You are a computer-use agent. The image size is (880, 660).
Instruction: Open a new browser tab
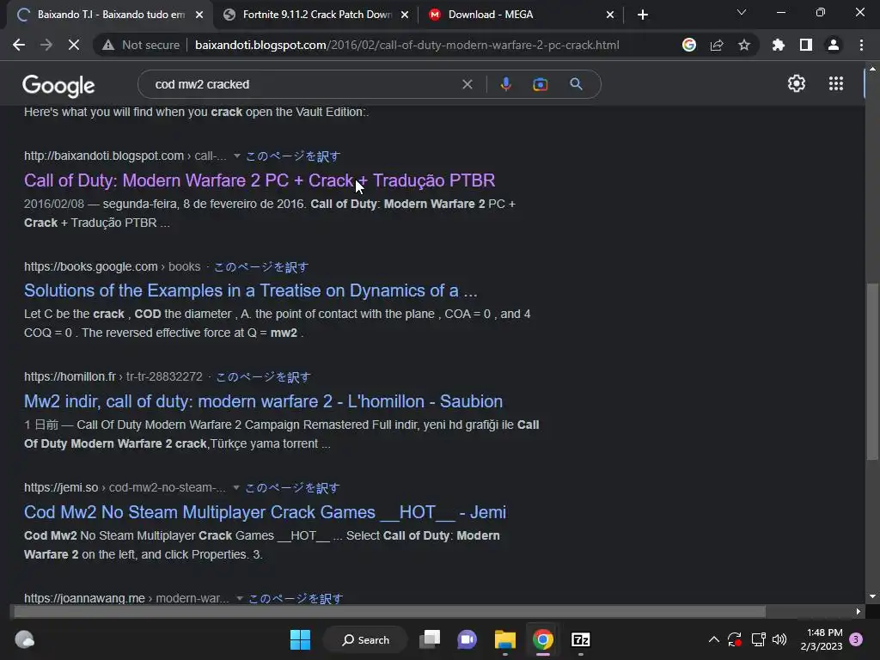(643, 15)
